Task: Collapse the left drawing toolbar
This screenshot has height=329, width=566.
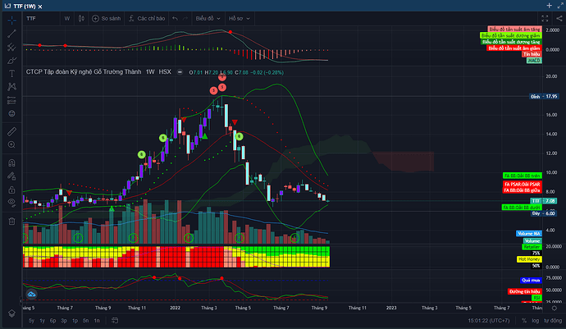Action: coord(21,300)
